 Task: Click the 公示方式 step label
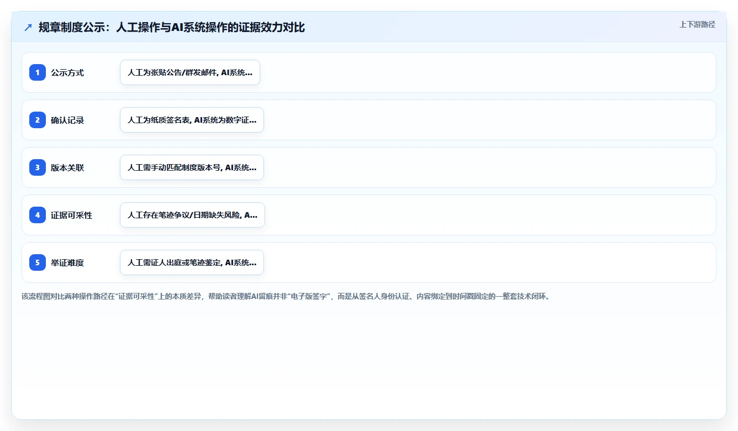67,73
